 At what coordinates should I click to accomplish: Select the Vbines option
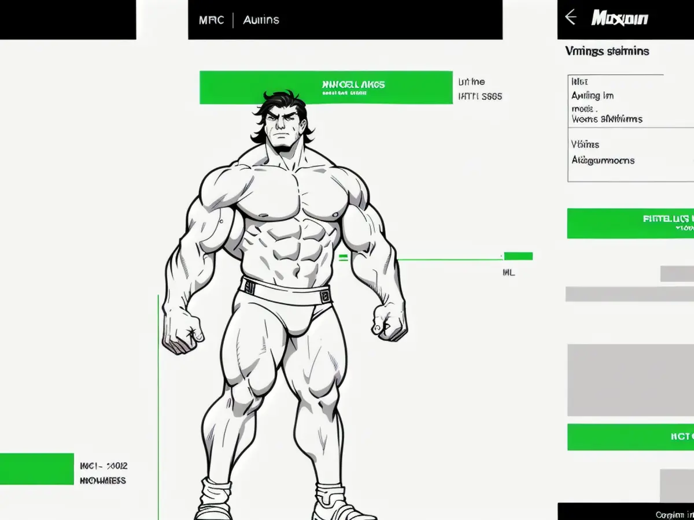tap(585, 144)
